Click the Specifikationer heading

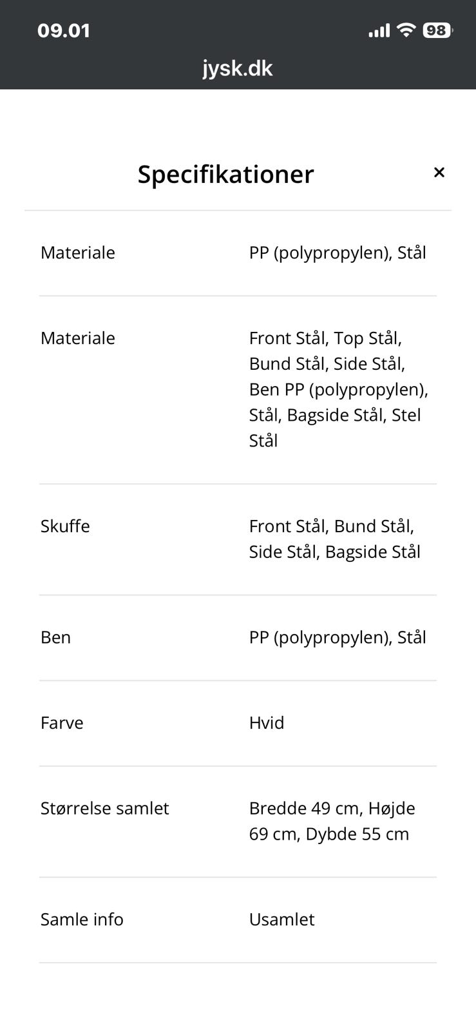(225, 174)
